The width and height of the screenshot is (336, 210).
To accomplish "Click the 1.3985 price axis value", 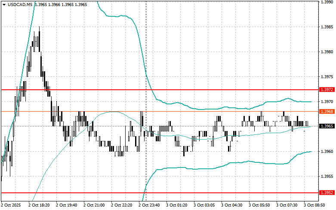I will click(327, 27).
